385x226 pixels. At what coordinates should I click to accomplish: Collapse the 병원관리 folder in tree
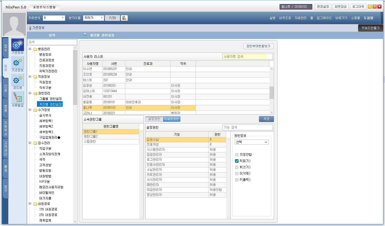[x=30, y=49]
